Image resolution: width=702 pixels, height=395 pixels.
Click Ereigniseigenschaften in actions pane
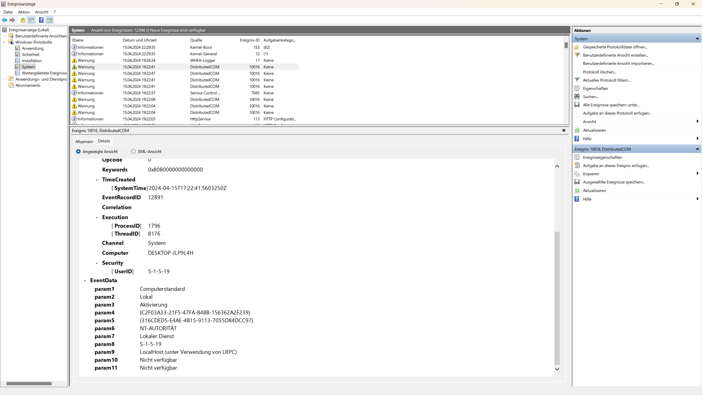(x=602, y=157)
